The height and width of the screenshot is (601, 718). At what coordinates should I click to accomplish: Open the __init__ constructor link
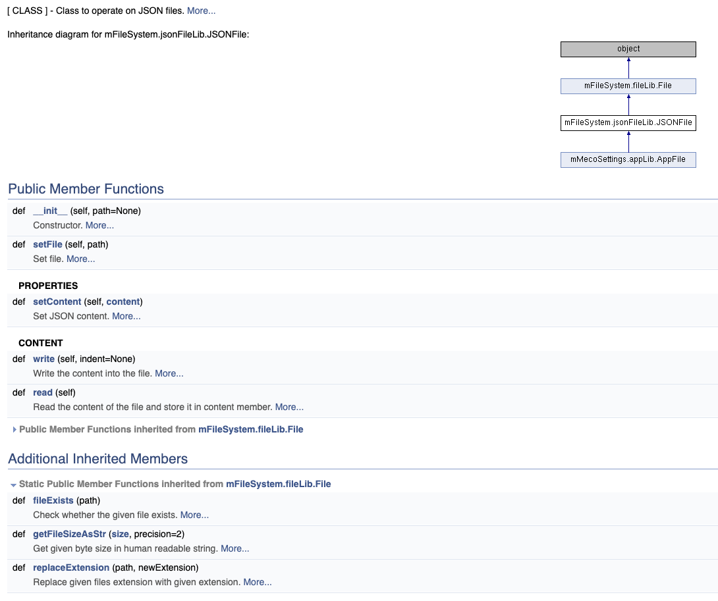(x=50, y=211)
